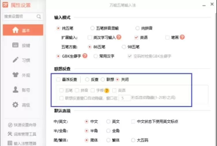Select 98五笔 scheme
The width and height of the screenshot is (217, 146).
tap(124, 47)
